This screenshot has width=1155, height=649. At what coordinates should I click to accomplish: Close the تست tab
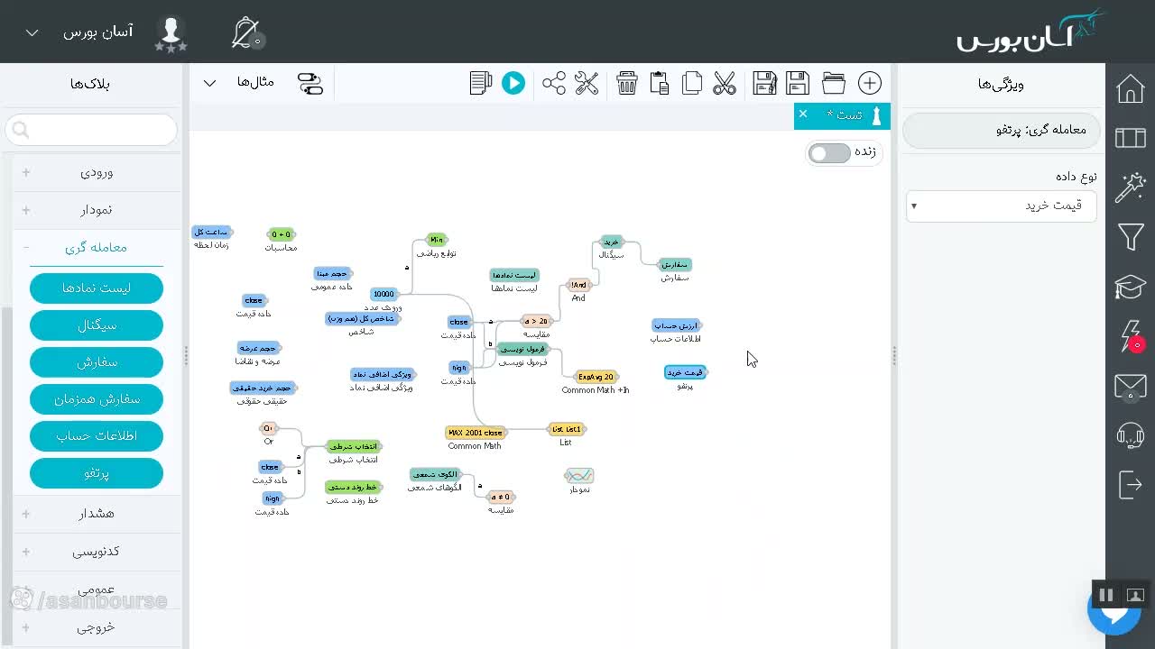(x=803, y=114)
